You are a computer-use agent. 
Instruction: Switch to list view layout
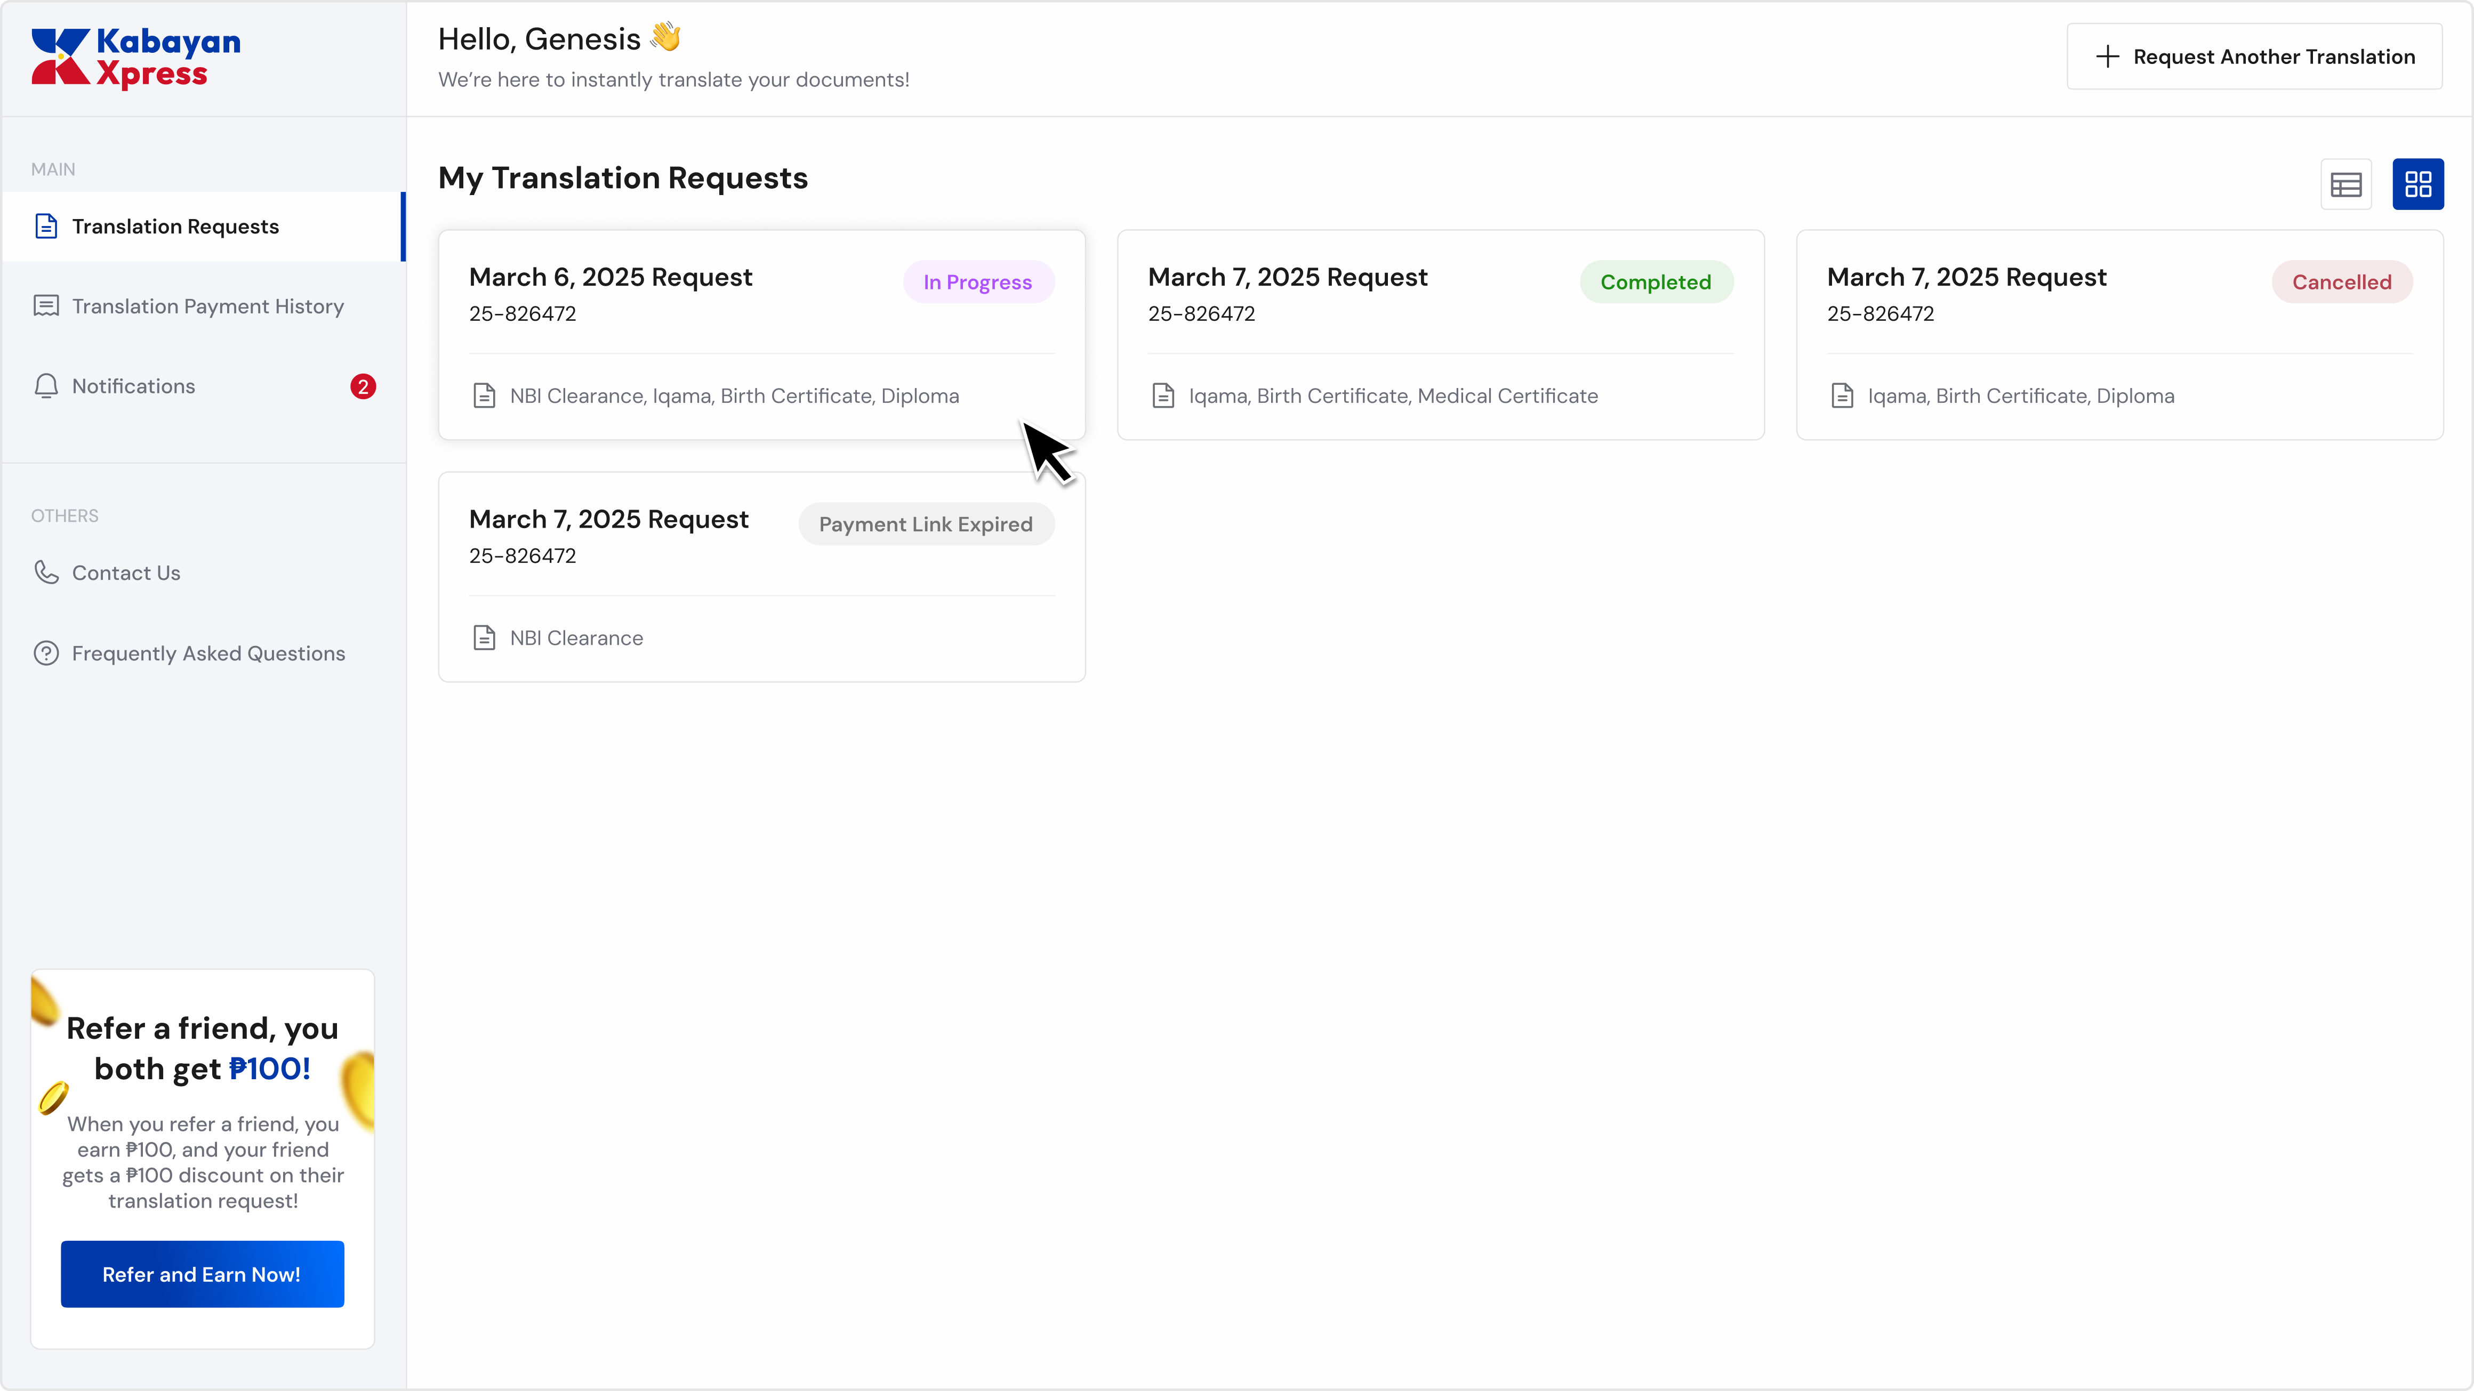click(x=2346, y=184)
